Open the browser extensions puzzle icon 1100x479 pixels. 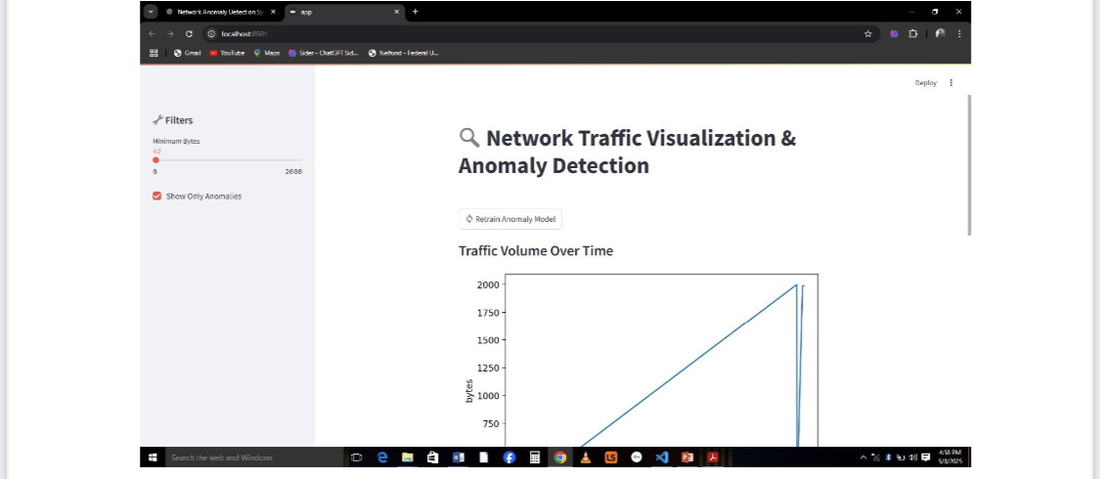pyautogui.click(x=913, y=33)
